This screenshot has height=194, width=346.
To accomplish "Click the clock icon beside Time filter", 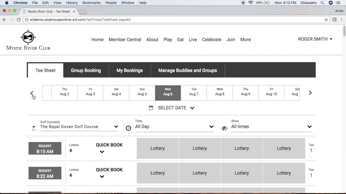I will point(128,128).
